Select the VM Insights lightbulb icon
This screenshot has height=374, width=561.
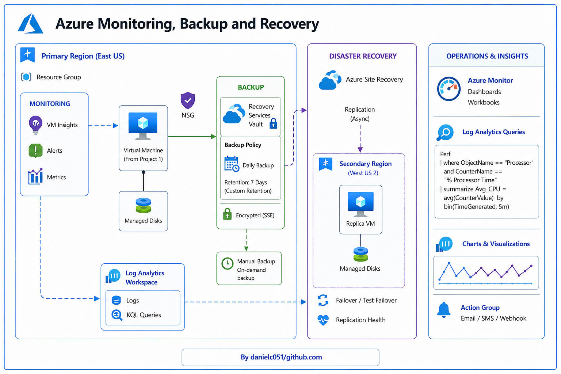pyautogui.click(x=35, y=125)
